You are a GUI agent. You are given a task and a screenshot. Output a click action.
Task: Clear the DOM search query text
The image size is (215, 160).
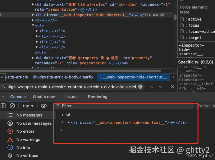pyautogui.click(x=140, y=87)
